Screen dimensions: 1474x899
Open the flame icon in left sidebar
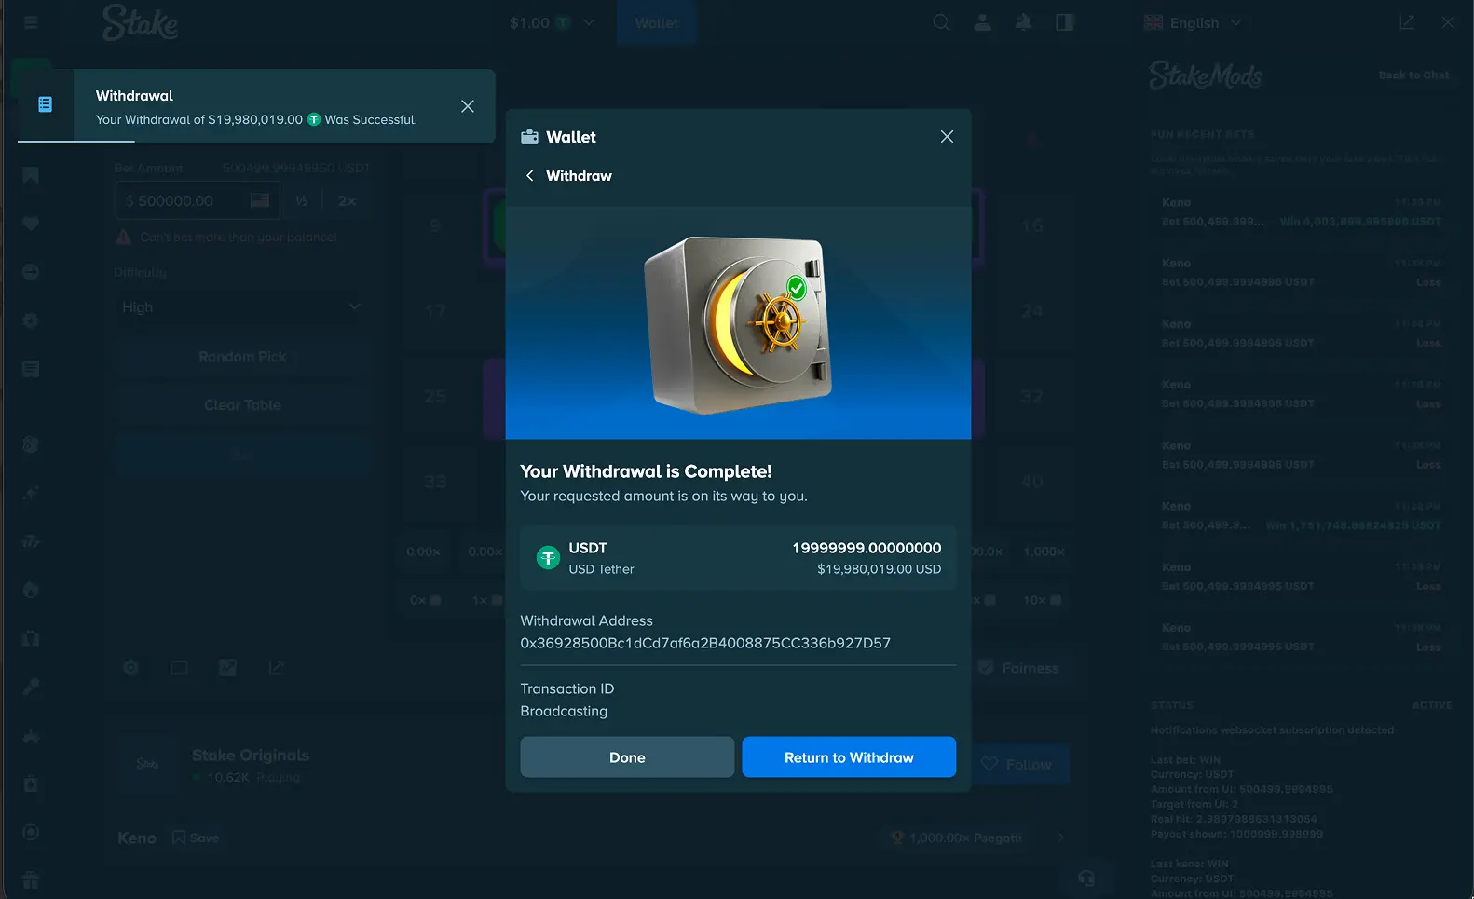(x=31, y=590)
